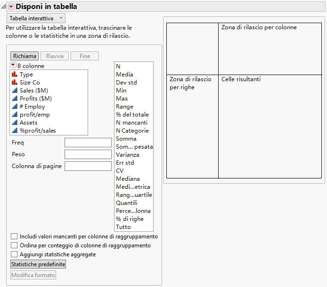Select the Err std statistic
The width and height of the screenshot is (327, 287).
[125, 163]
